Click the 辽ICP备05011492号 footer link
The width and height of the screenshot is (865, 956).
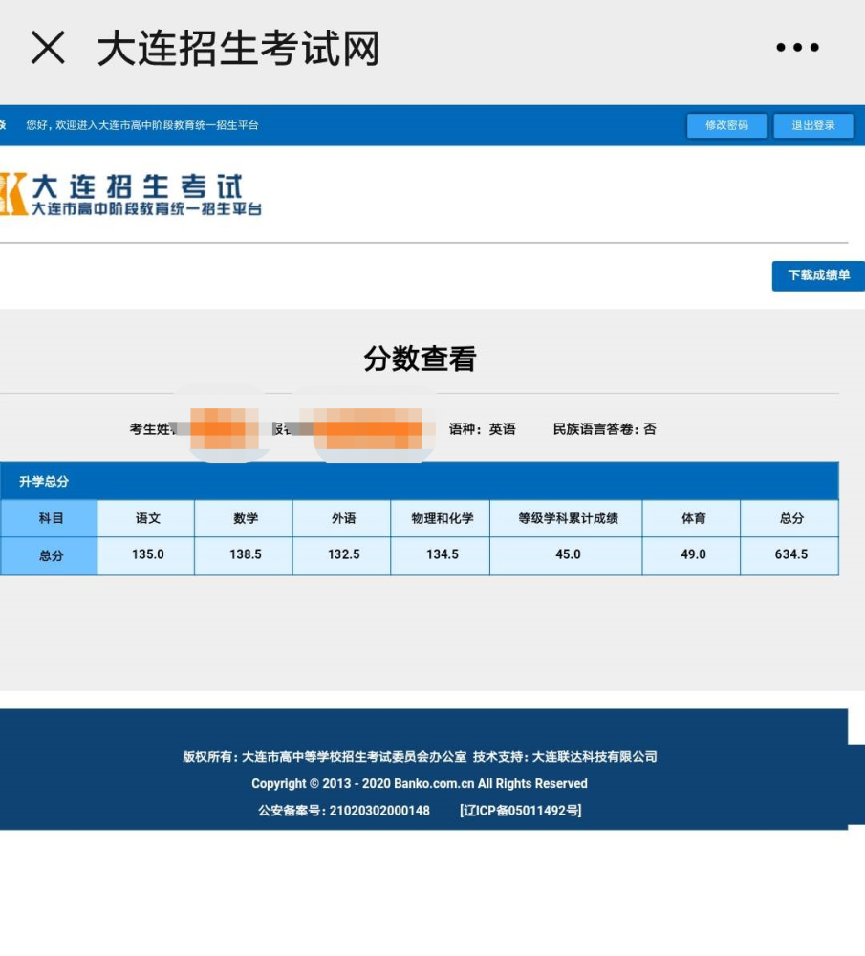tap(521, 811)
